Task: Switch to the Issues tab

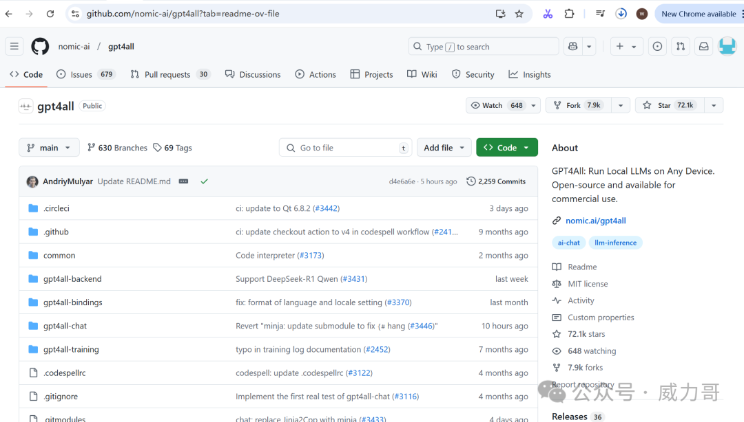Action: click(x=86, y=74)
